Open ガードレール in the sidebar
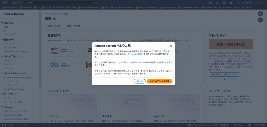The width and height of the screenshot is (267, 127). [9, 98]
